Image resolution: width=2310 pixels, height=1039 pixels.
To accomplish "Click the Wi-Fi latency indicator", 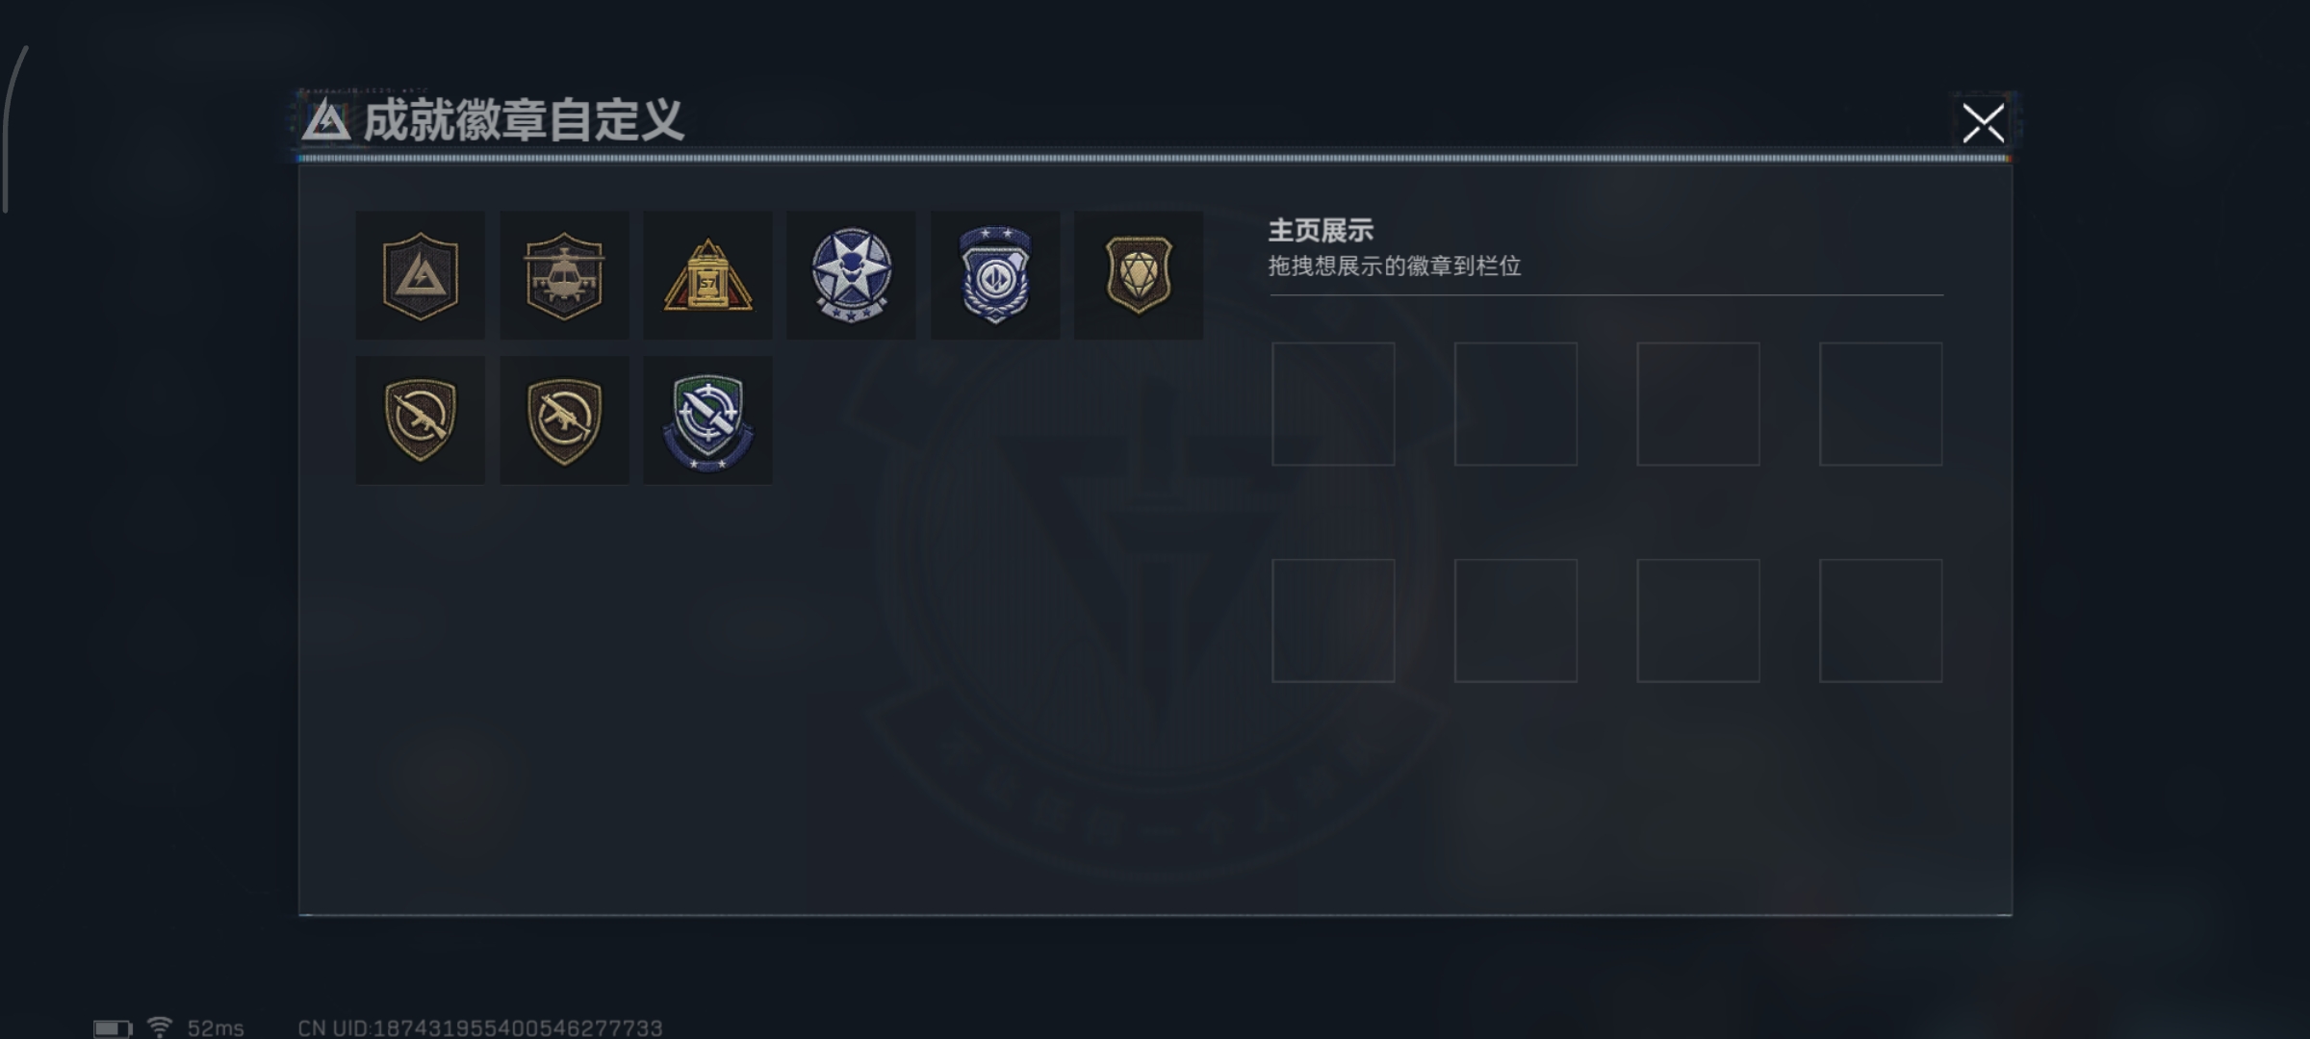I will coord(195,1027).
